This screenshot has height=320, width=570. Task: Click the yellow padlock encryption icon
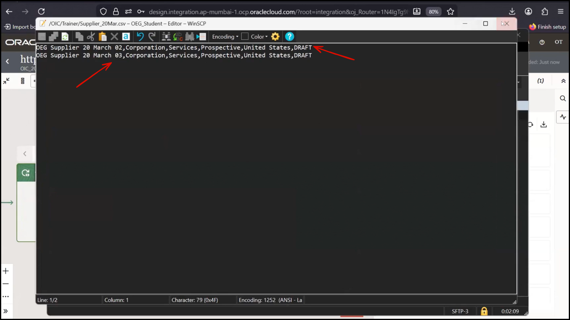point(484,311)
